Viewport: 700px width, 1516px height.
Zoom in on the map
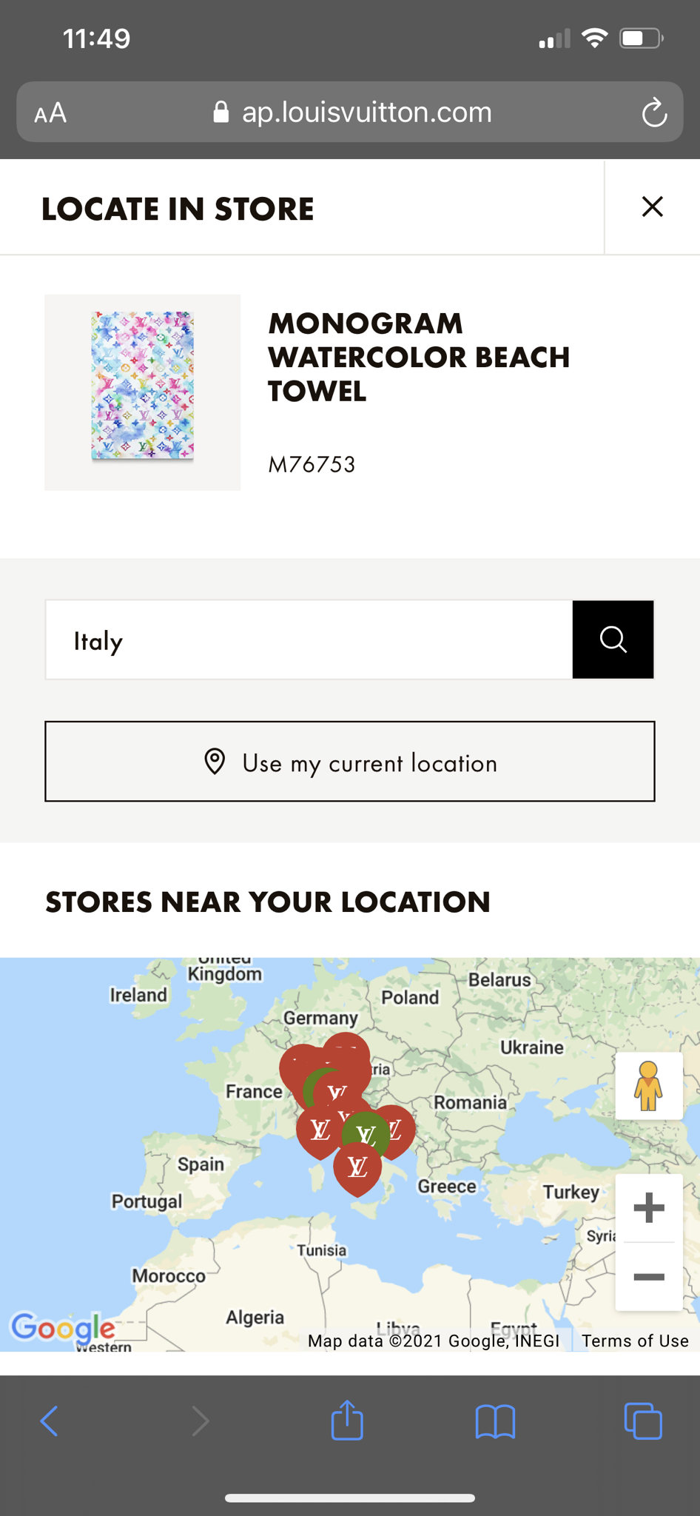point(649,1208)
